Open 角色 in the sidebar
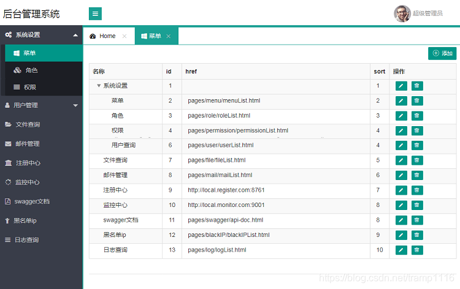Screen dimensions: 460x289 point(44,70)
